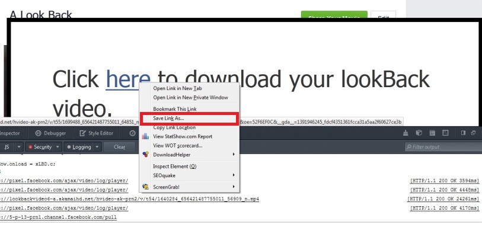This screenshot has height=227, width=482.
Task: Click the StatShow bar chart icon
Action: coord(145,136)
